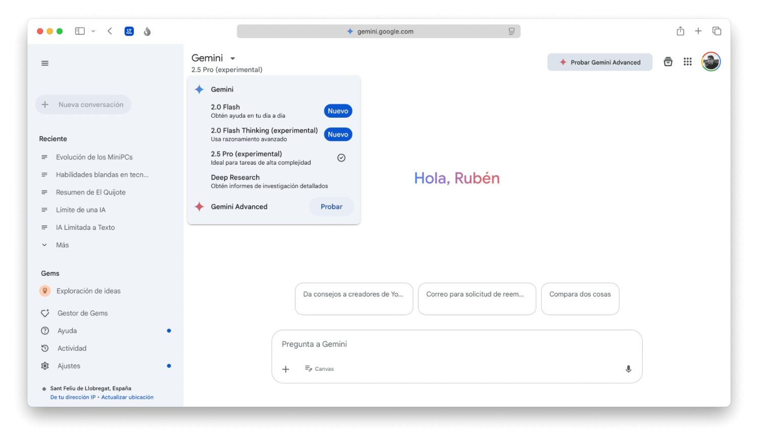Click the gemini.google.com address bar
Viewport: 758px width, 443px height.
click(x=378, y=31)
